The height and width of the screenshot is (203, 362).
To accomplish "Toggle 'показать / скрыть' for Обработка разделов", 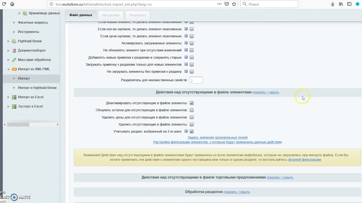I will (x=237, y=192).
